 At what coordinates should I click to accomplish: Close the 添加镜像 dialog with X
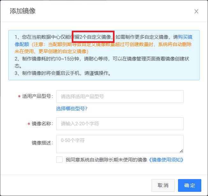pyautogui.click(x=196, y=12)
